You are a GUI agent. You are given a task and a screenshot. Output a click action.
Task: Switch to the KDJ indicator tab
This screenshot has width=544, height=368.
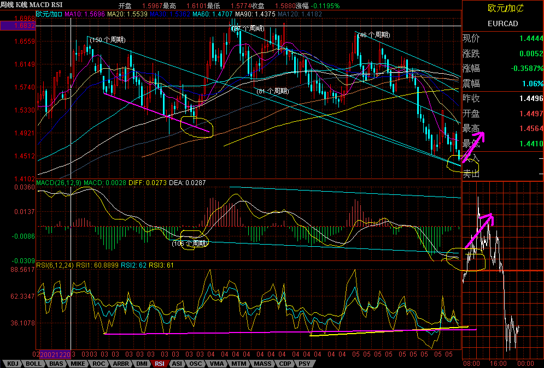[12, 363]
